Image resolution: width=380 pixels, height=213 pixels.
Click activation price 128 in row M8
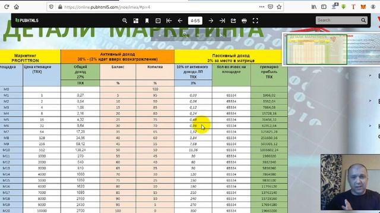coord(42,138)
